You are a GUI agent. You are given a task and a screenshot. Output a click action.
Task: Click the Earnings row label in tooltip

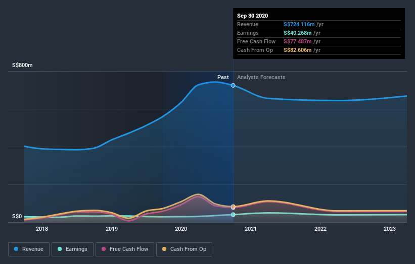coord(248,33)
